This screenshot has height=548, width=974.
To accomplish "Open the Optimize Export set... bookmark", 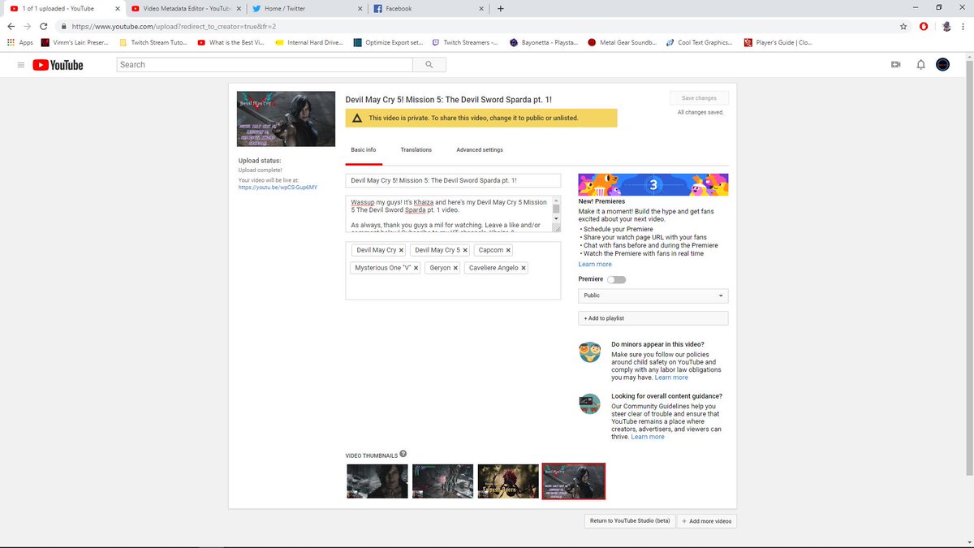I will 388,42.
